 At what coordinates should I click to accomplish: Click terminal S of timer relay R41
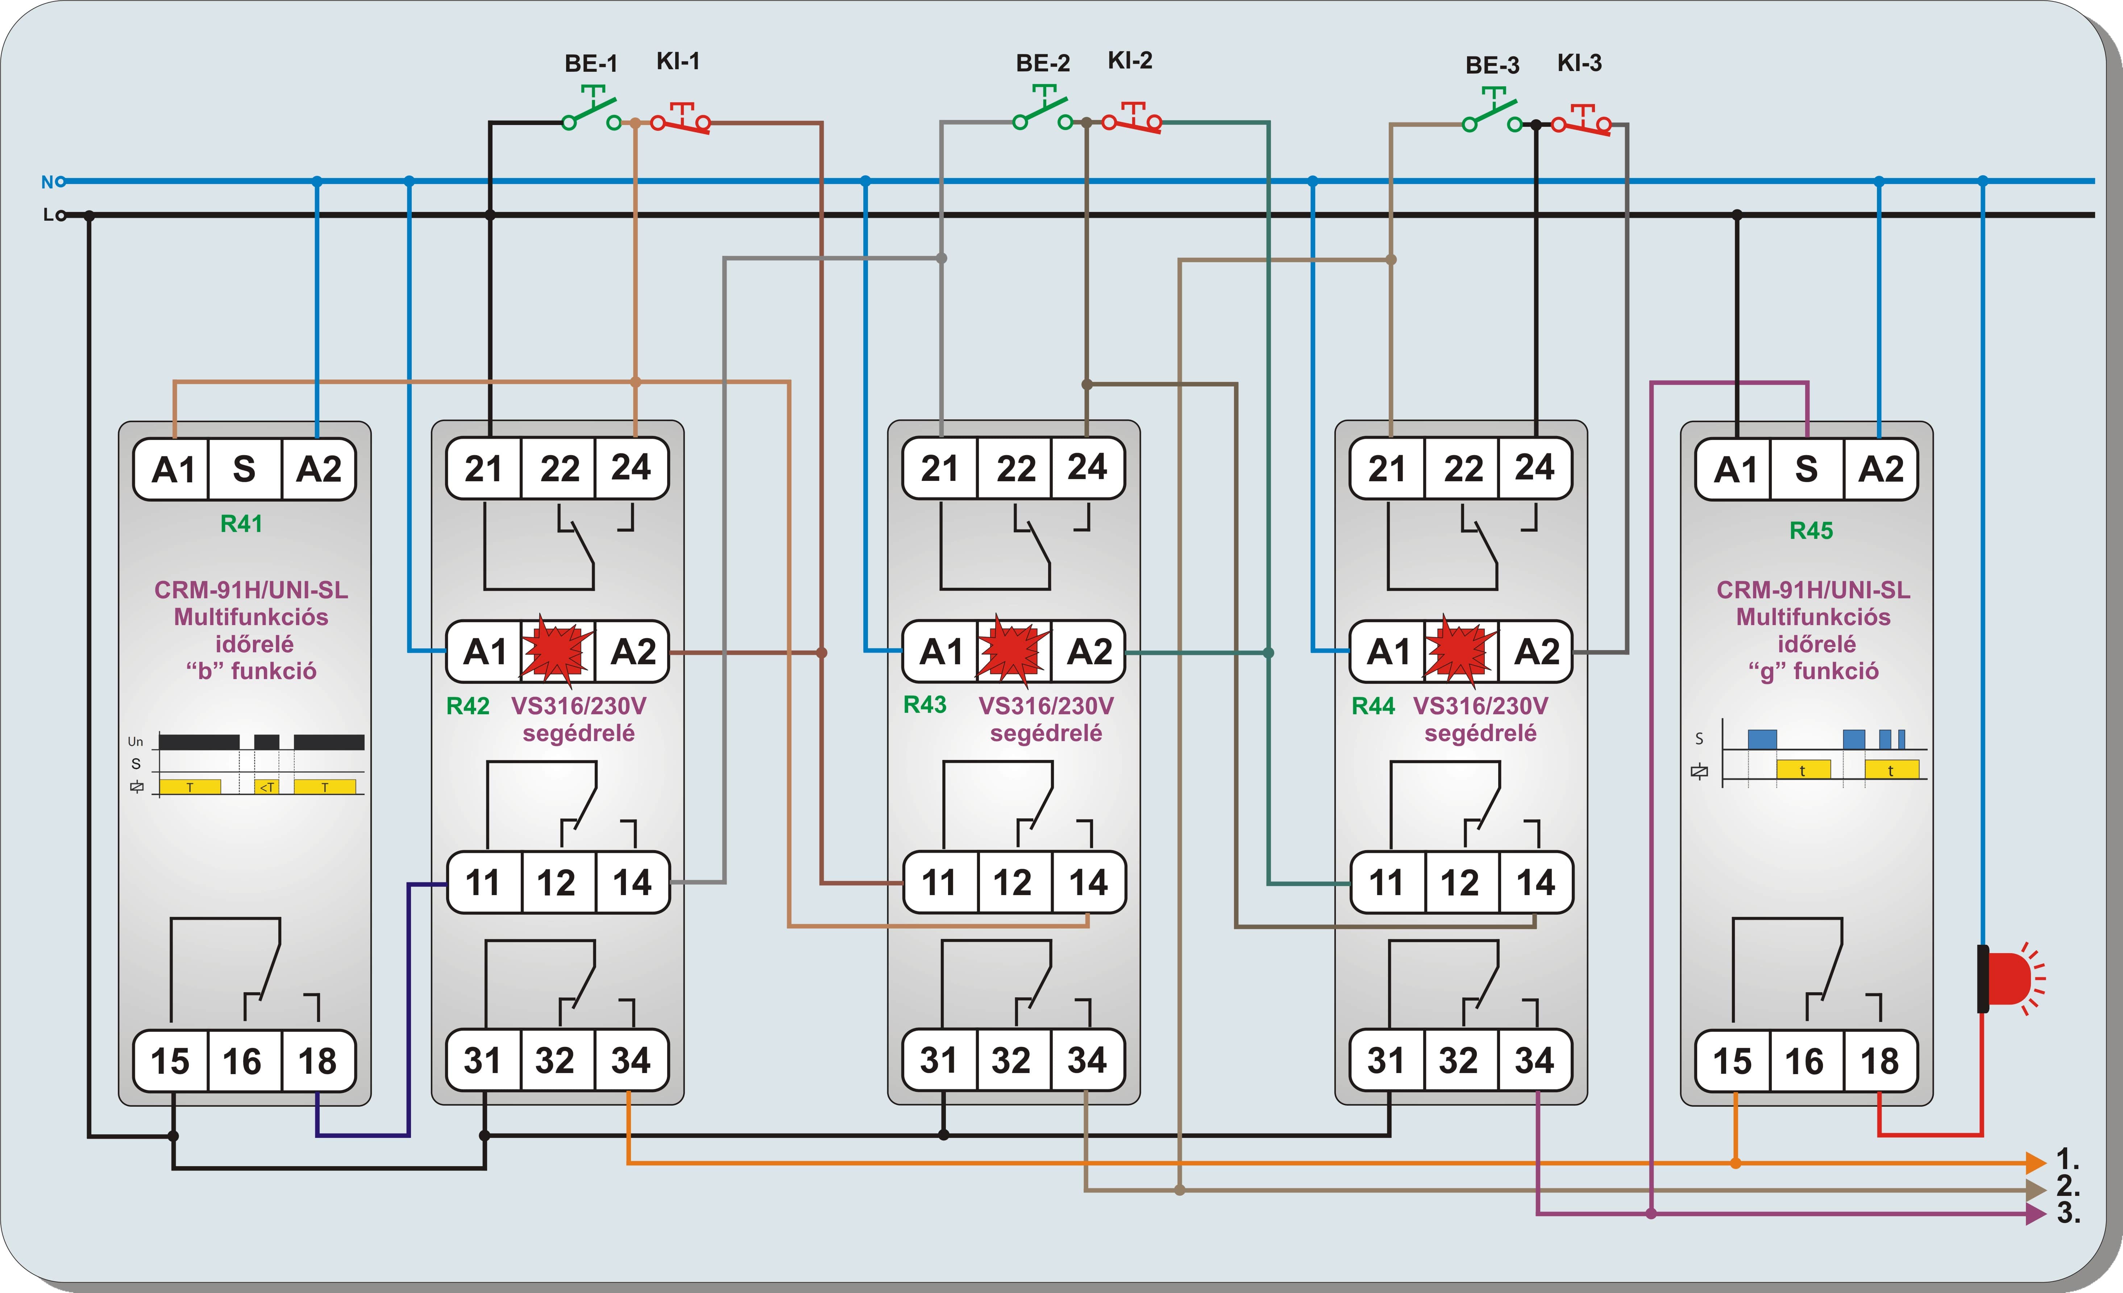coord(245,470)
